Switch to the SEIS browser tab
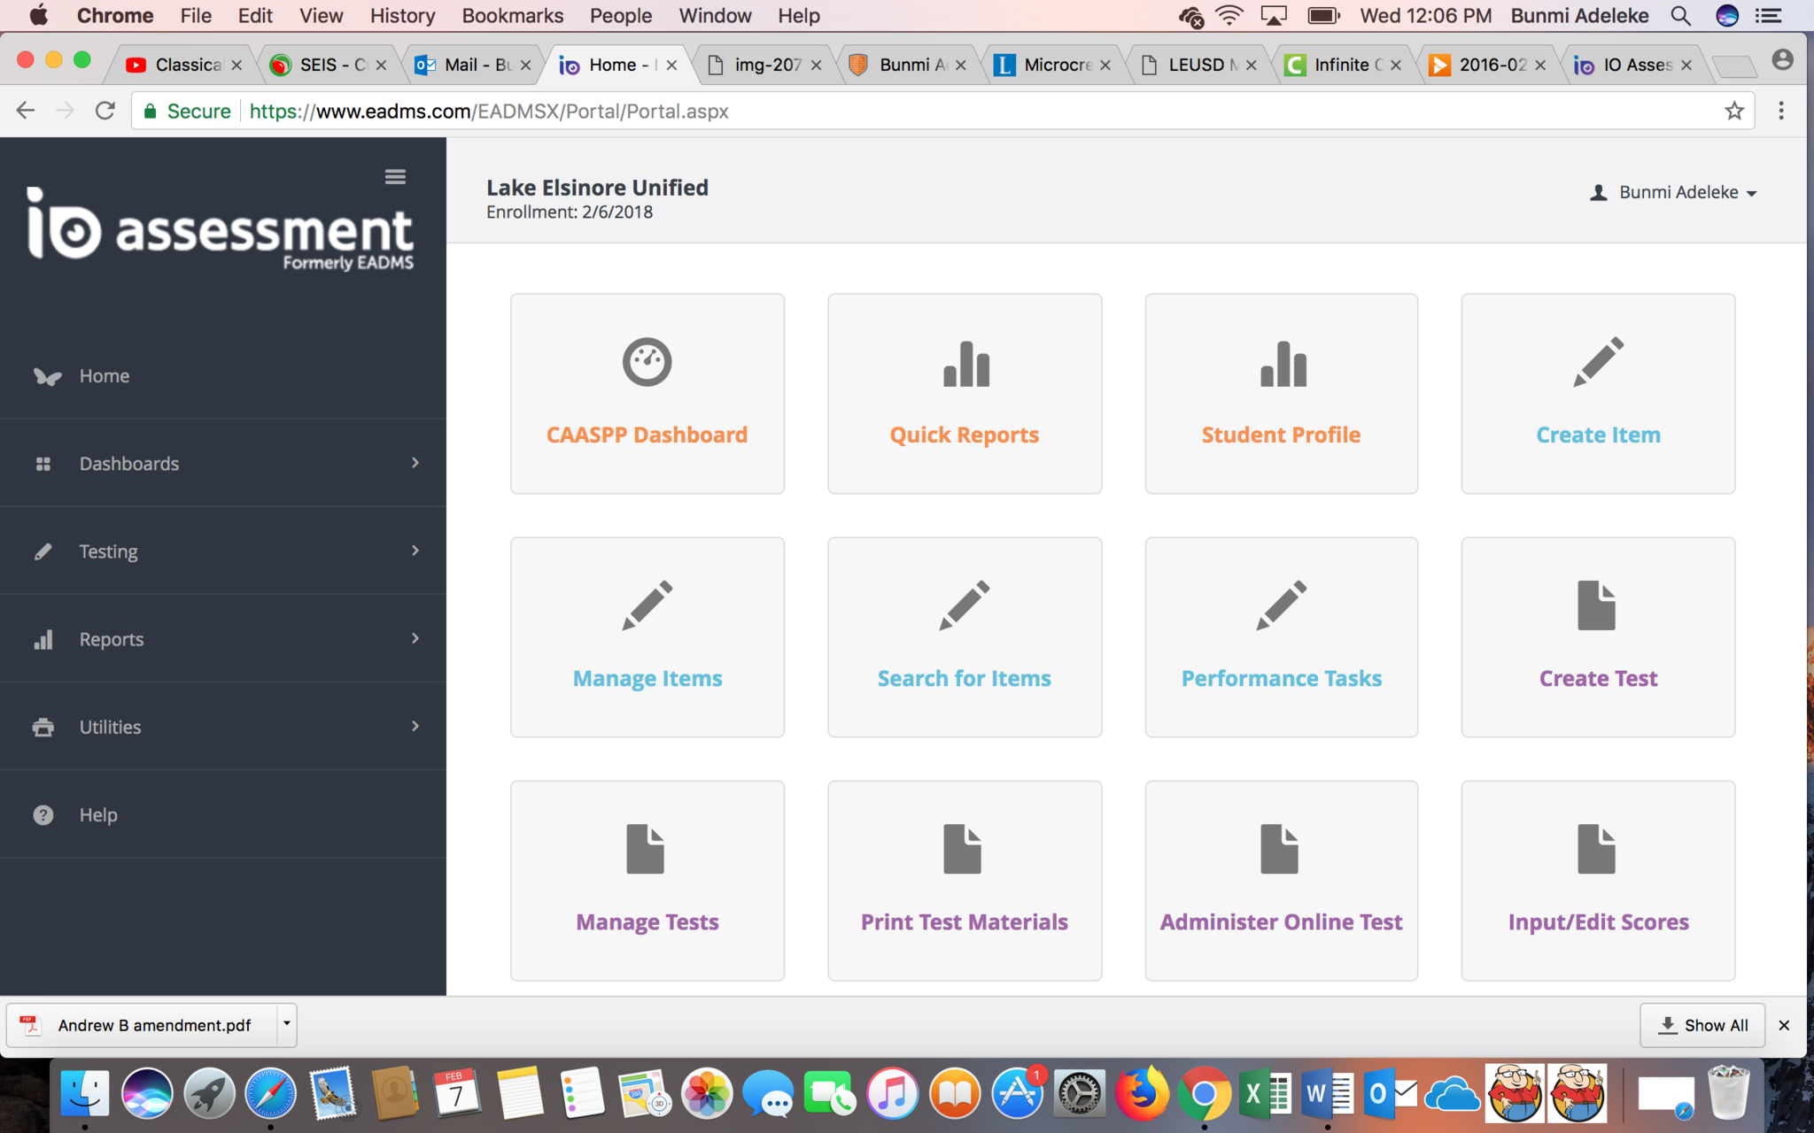 [x=328, y=65]
